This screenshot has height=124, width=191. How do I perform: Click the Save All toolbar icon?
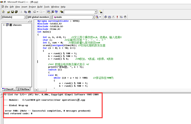16,12
